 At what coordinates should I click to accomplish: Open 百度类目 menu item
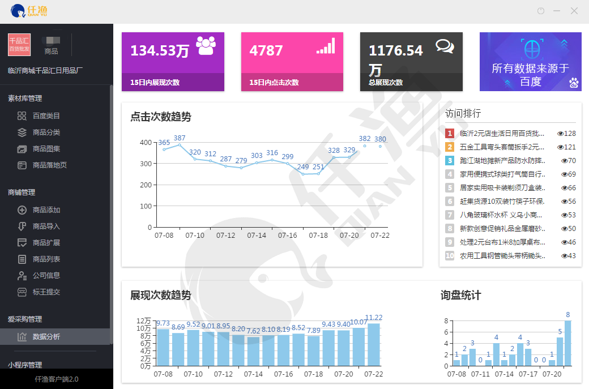click(x=46, y=116)
